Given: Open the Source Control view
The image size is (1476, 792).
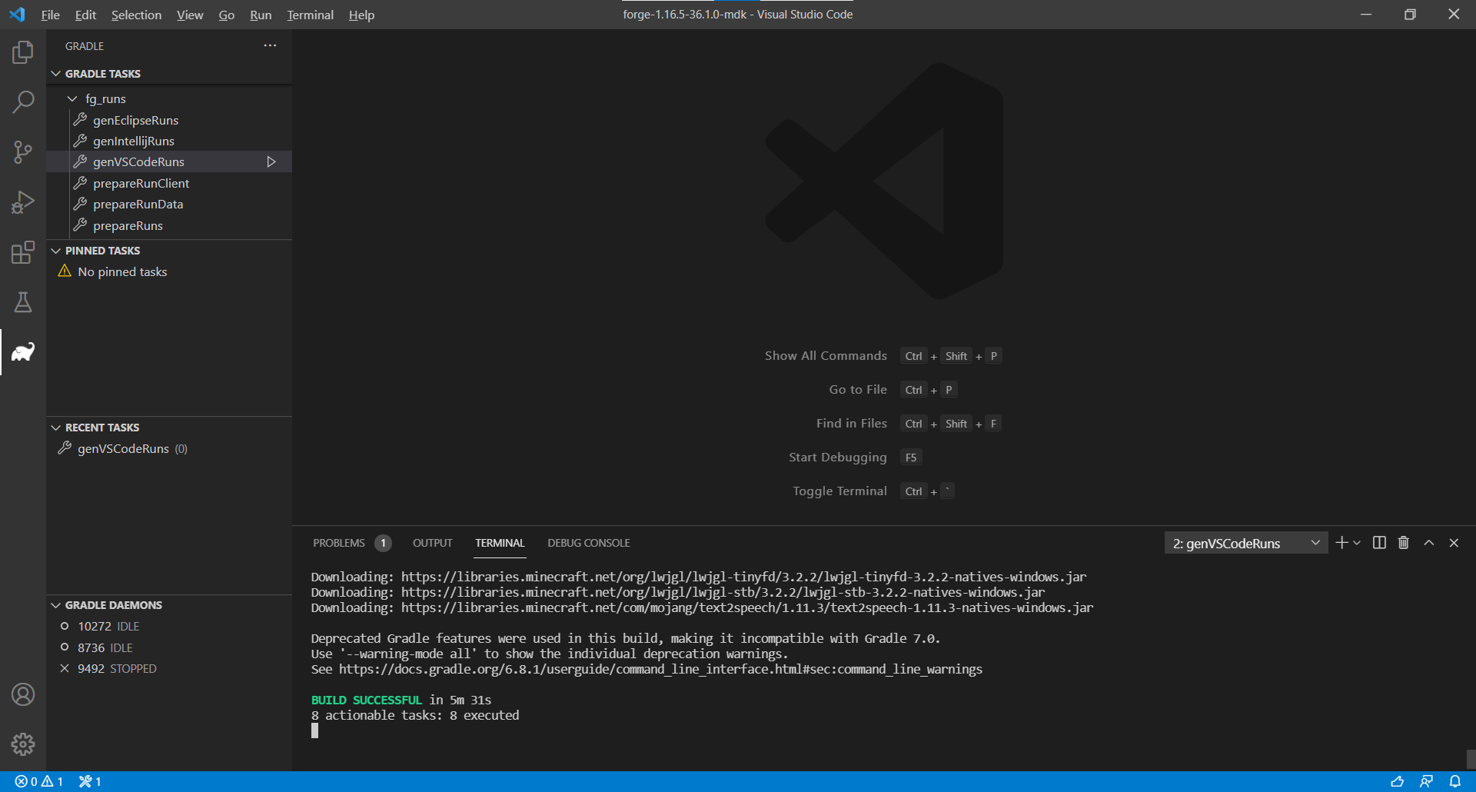Looking at the screenshot, I should click(x=22, y=152).
